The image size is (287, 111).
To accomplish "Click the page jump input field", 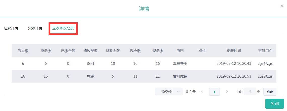I will point(250,92).
